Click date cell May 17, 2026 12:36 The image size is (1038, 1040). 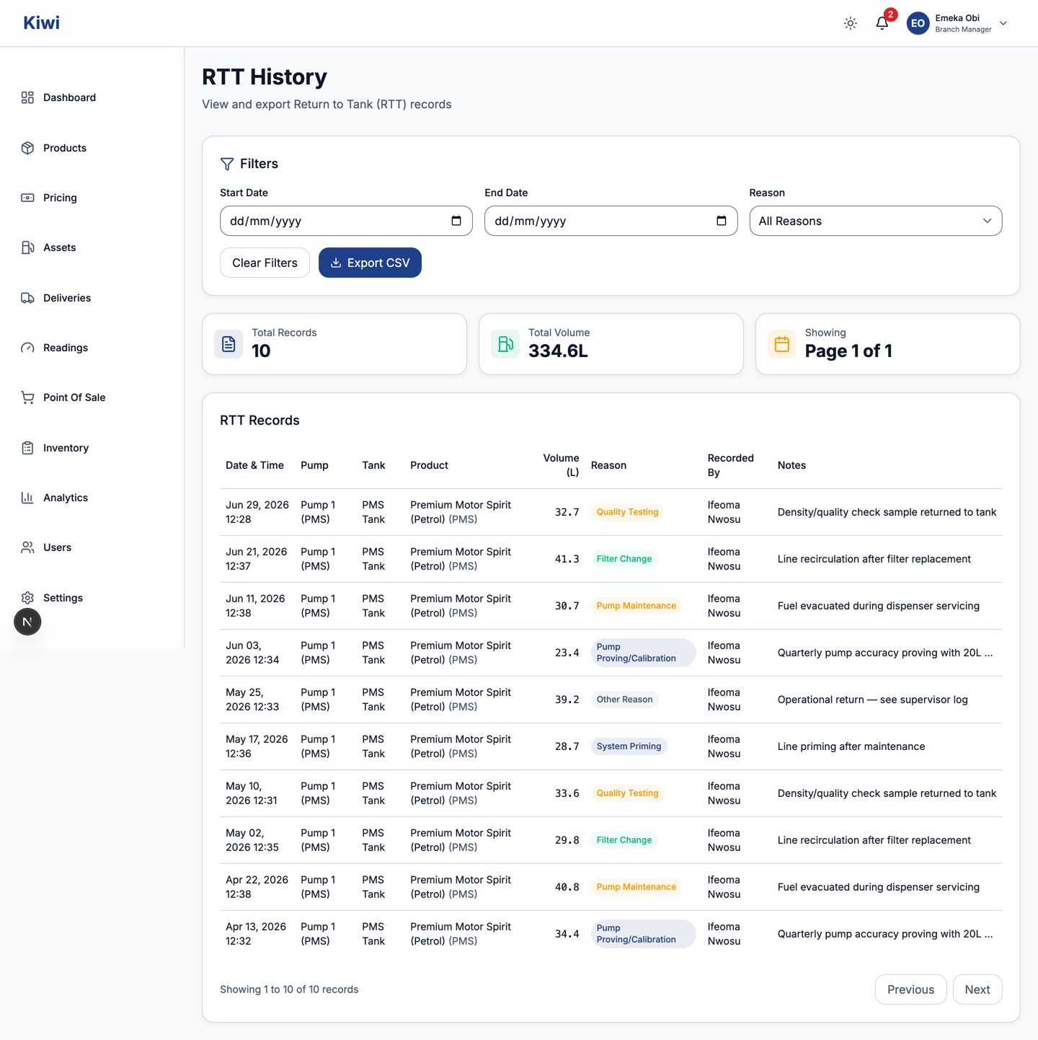257,746
